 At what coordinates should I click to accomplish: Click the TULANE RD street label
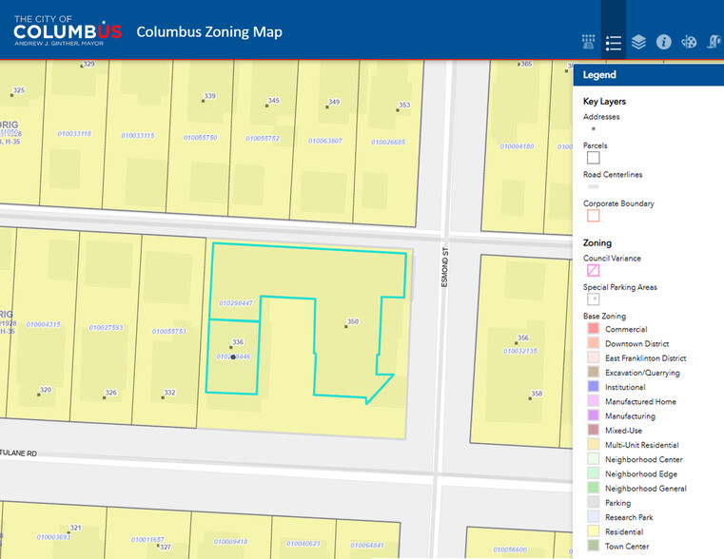pyautogui.click(x=18, y=453)
